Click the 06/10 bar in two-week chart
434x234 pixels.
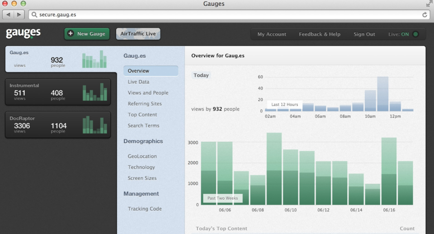[x=290, y=177]
